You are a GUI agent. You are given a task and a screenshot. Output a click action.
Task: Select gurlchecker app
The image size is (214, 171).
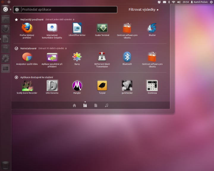pyautogui.click(x=127, y=87)
